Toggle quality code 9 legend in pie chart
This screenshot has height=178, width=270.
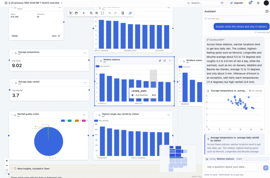78,121
